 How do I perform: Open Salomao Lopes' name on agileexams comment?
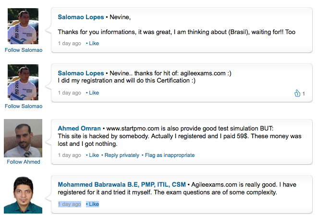[x=81, y=73]
